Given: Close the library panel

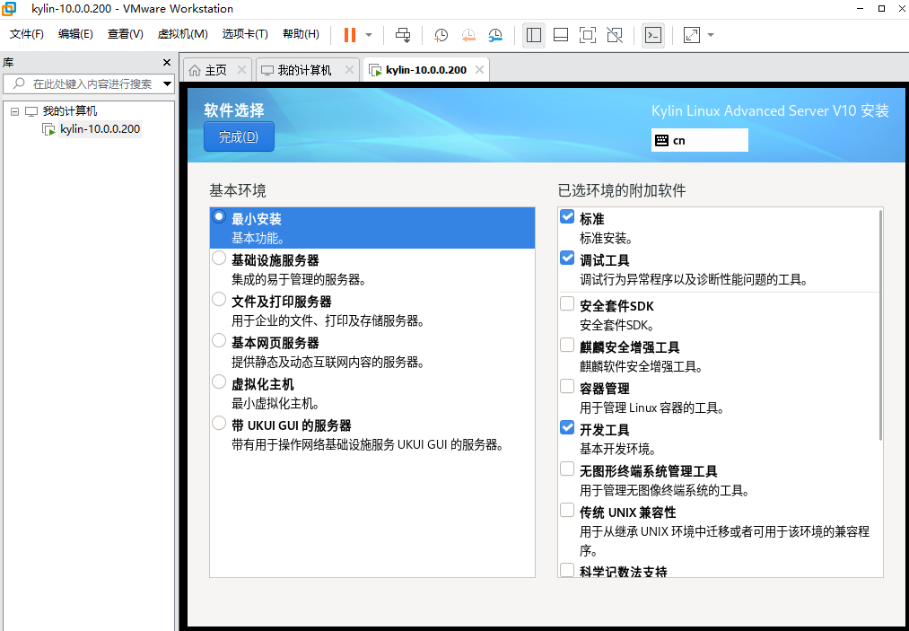Looking at the screenshot, I should coord(167,62).
